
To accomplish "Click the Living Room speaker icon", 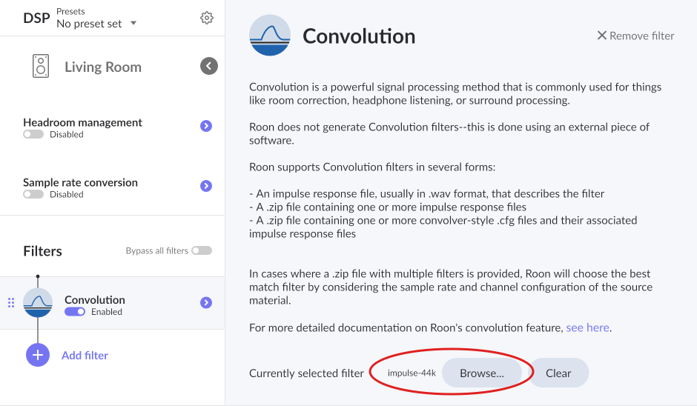I will pos(41,67).
